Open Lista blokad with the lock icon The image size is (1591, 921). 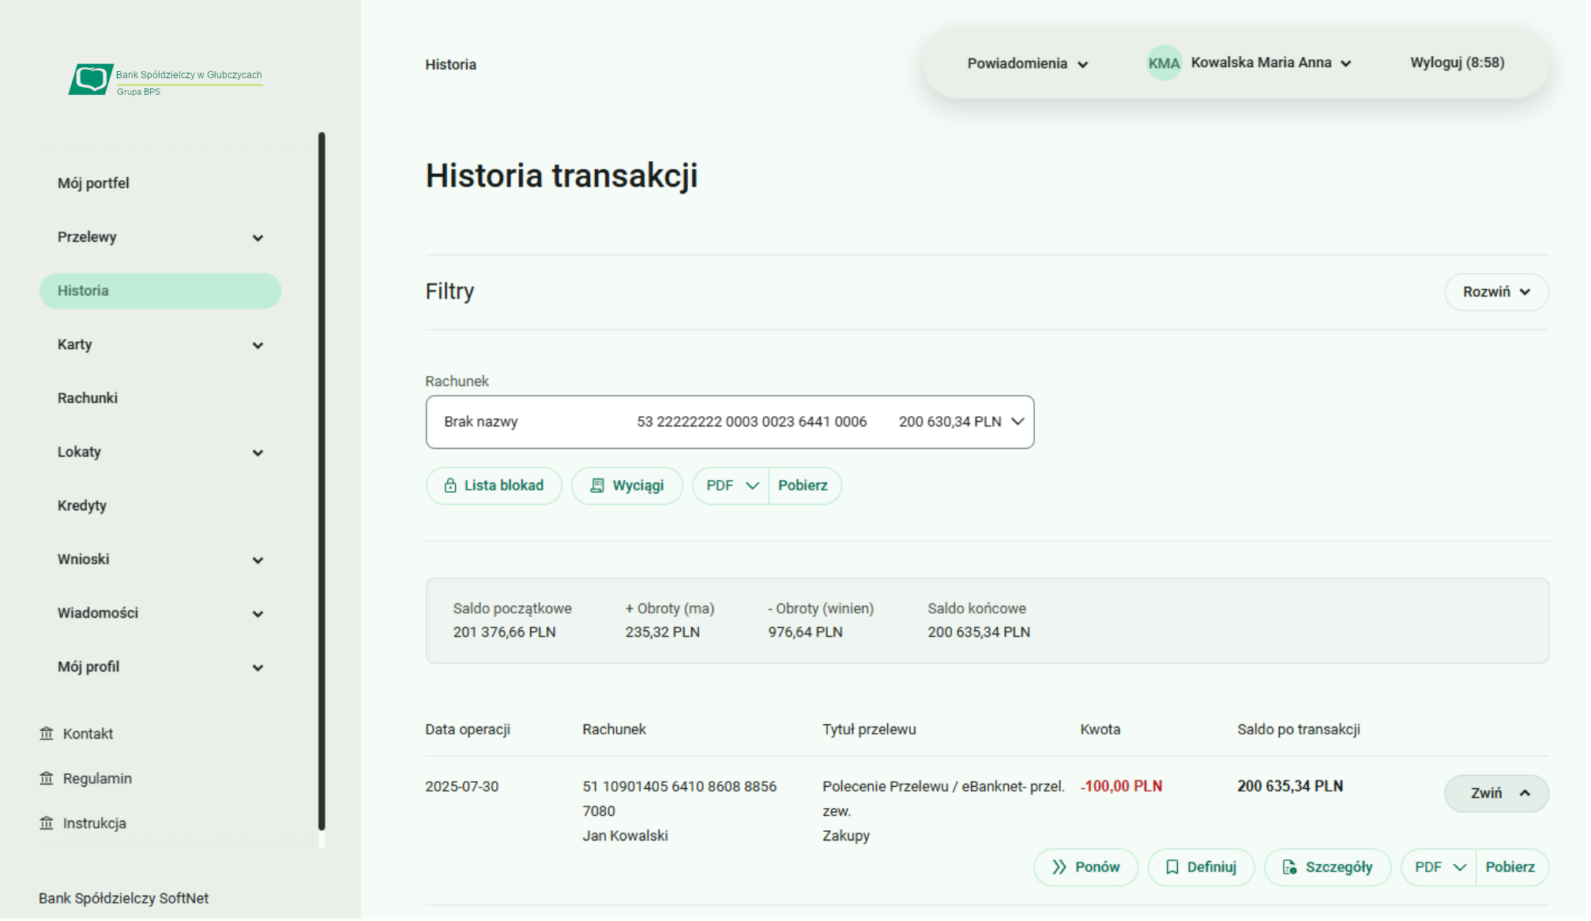click(494, 486)
